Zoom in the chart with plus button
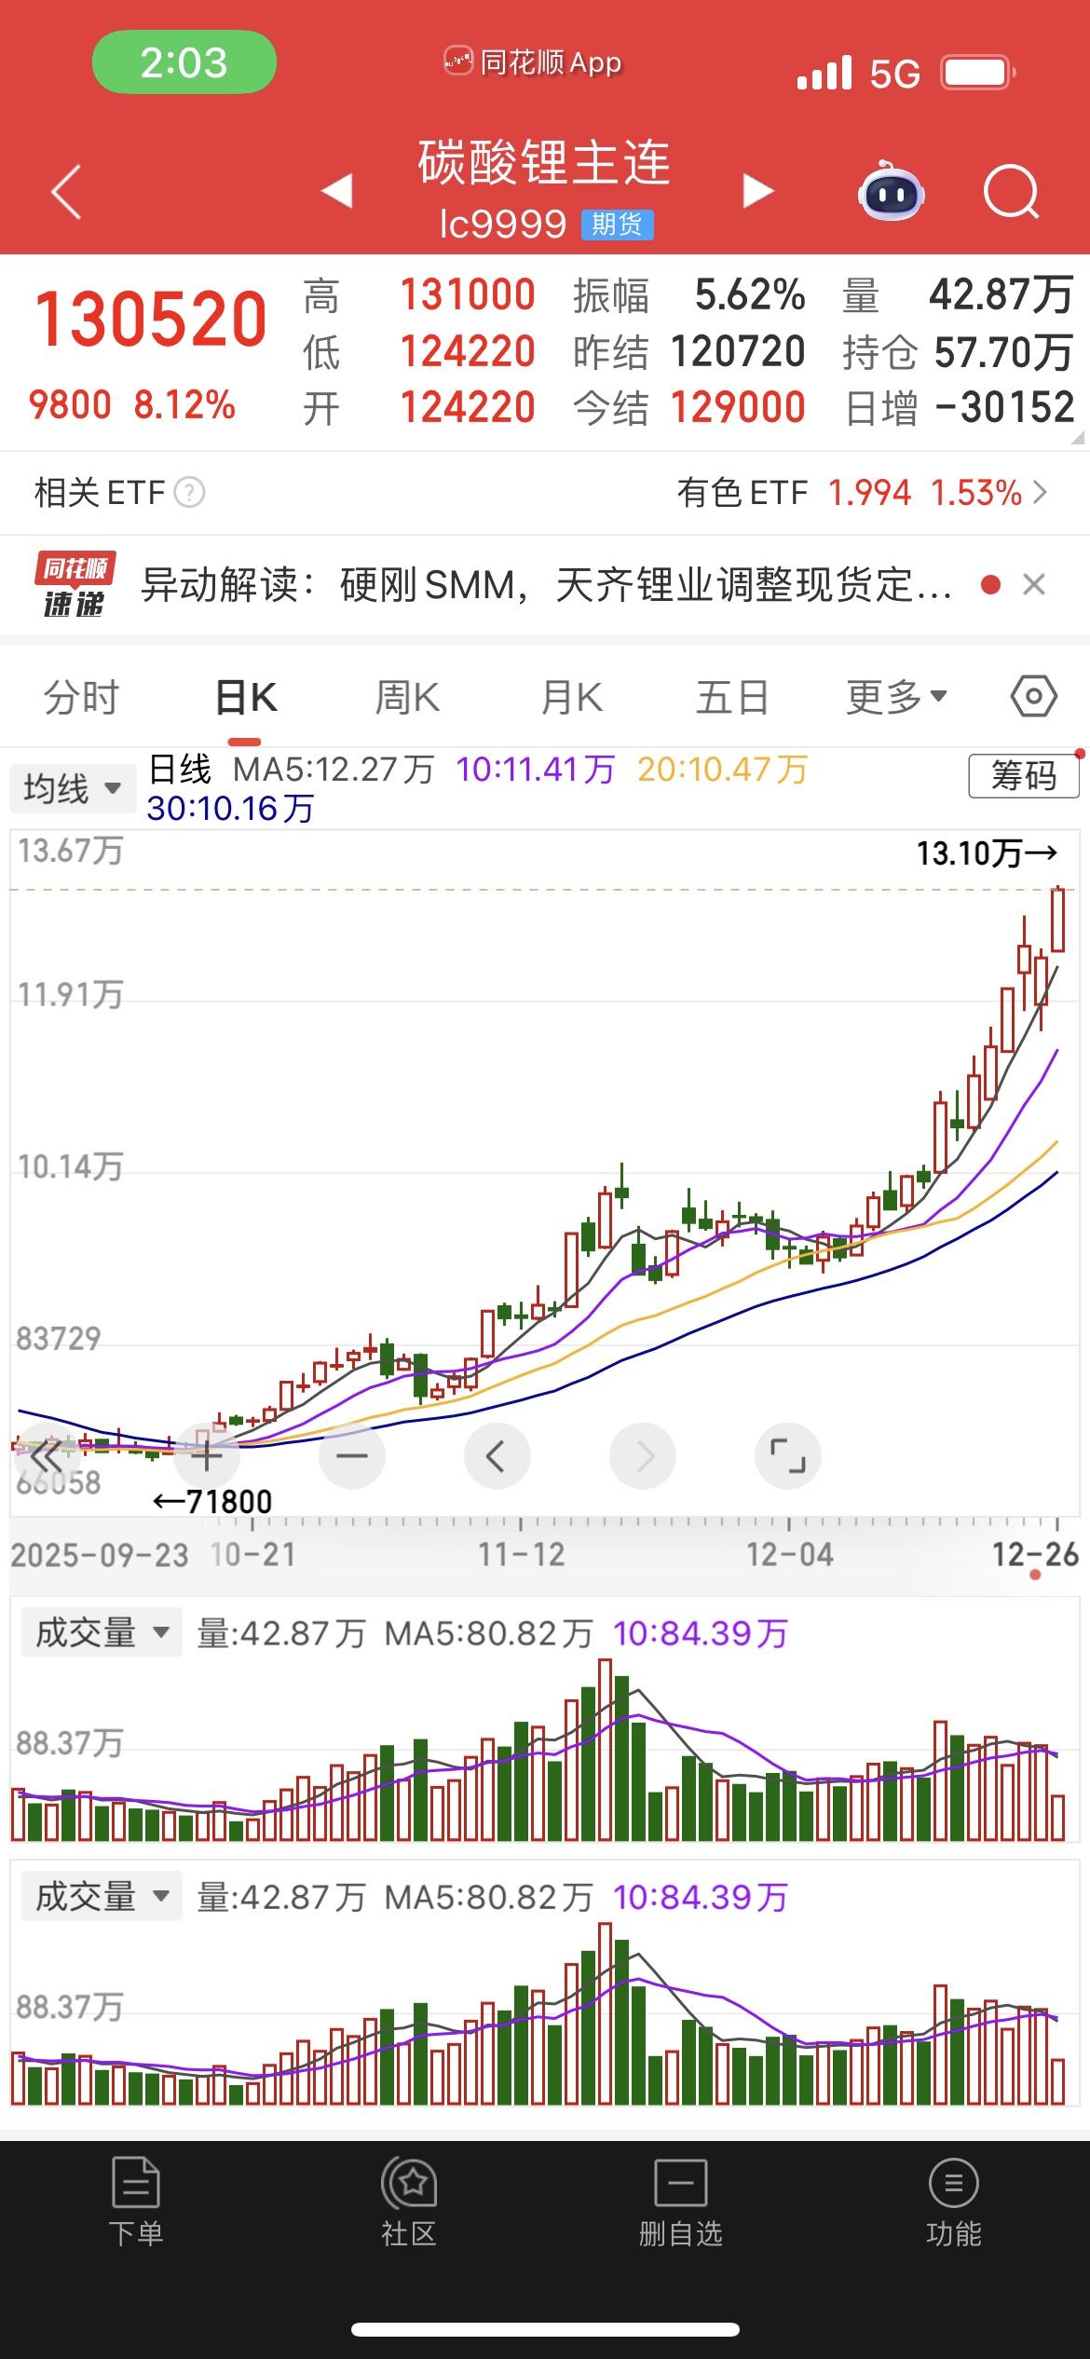 click(x=206, y=1455)
